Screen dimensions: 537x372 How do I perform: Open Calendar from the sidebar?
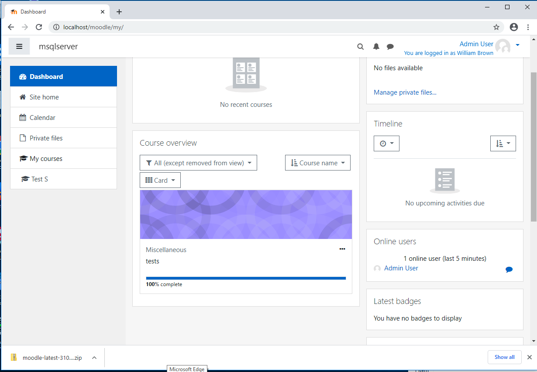pyautogui.click(x=64, y=117)
